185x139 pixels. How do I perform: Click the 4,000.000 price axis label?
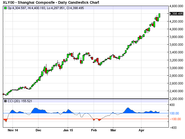coord(176,29)
